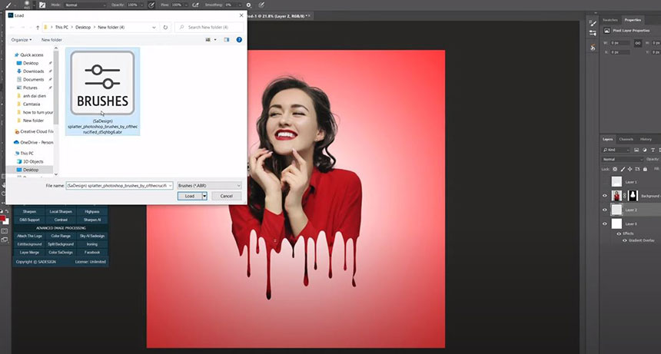Open the Brushes (*.ABR) file type dropdown
661x354 pixels.
[209, 186]
